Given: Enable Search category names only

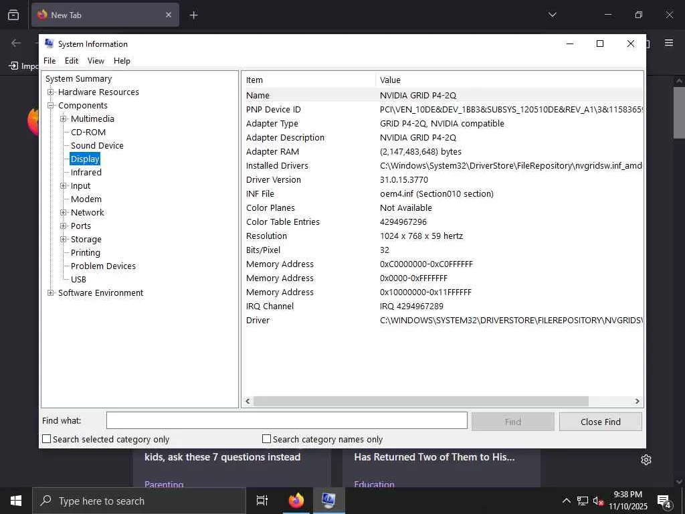Looking at the screenshot, I should (x=266, y=439).
